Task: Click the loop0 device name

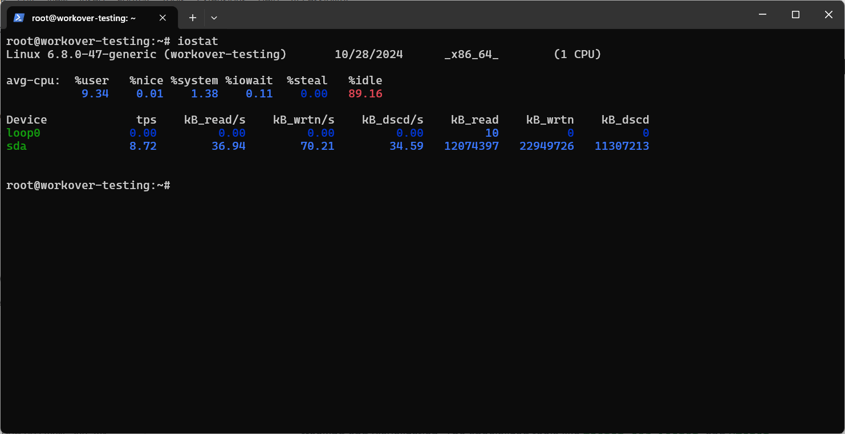Action: coord(23,133)
